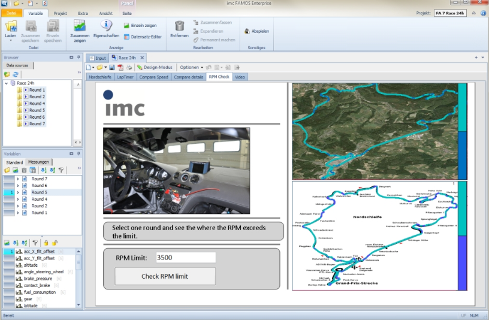Click Einzeln zeigen
This screenshot has height=320, width=489.
point(140,26)
